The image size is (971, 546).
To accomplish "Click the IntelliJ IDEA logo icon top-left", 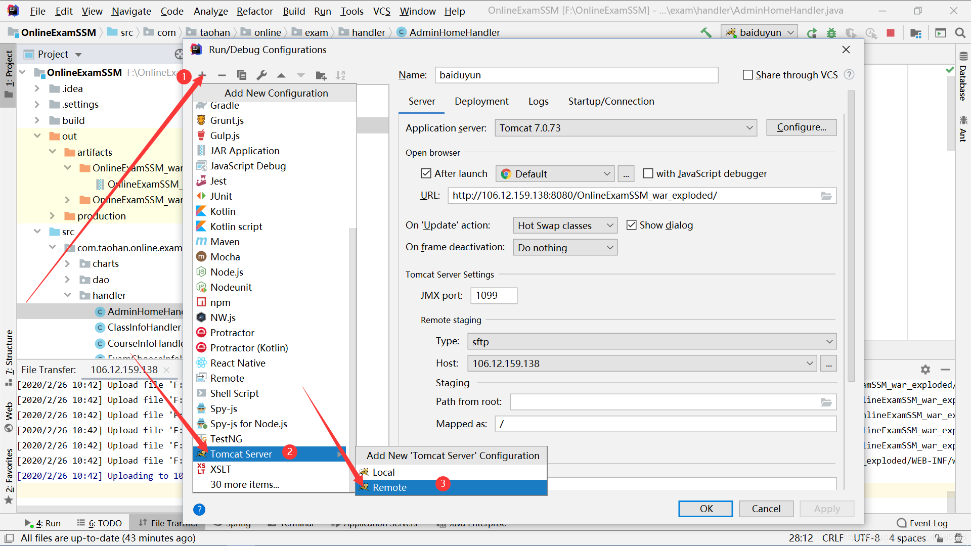I will click(12, 12).
